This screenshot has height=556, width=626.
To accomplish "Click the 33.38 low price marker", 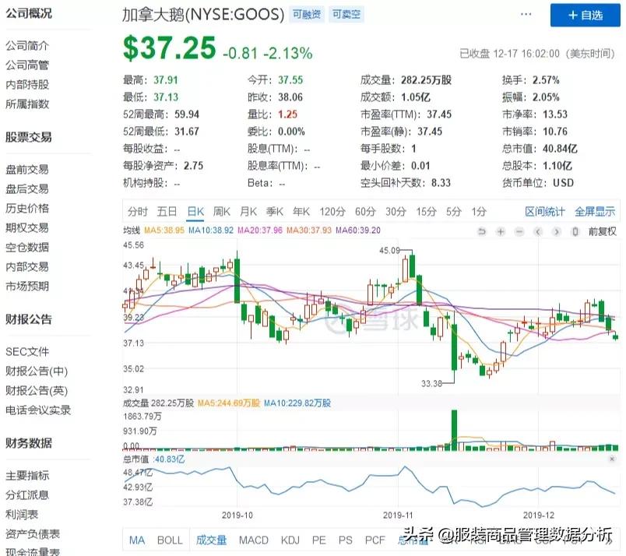I will click(431, 384).
